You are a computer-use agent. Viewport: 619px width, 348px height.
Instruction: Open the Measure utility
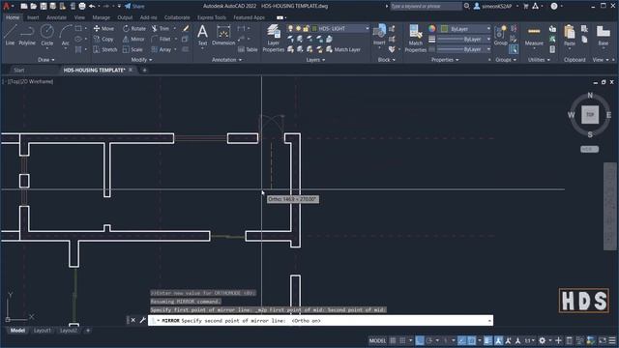(534, 36)
